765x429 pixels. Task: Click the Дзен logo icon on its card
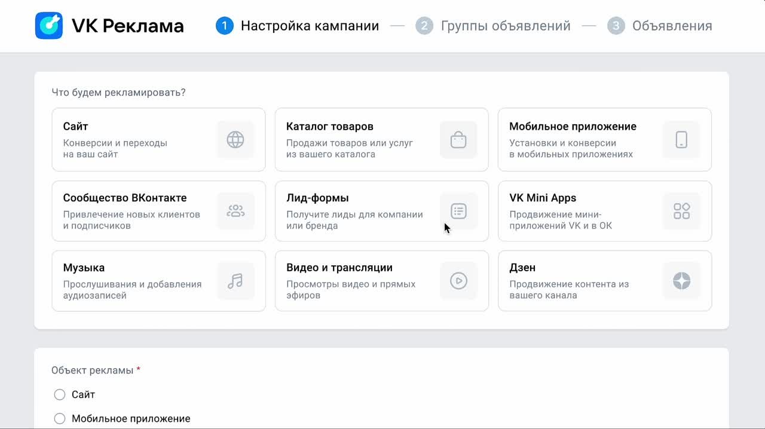681,281
